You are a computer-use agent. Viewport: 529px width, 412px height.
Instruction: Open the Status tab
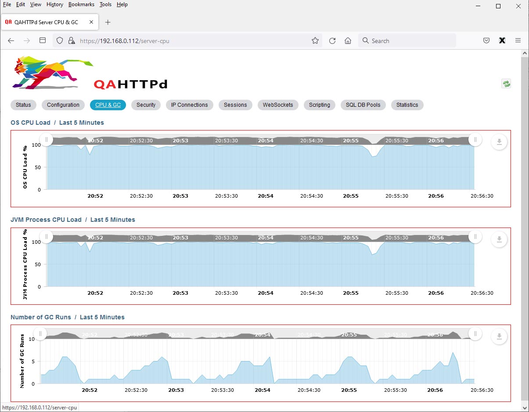tap(23, 105)
